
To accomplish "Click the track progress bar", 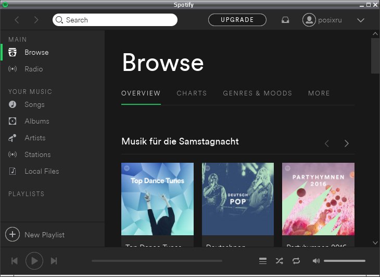I will tap(157, 261).
